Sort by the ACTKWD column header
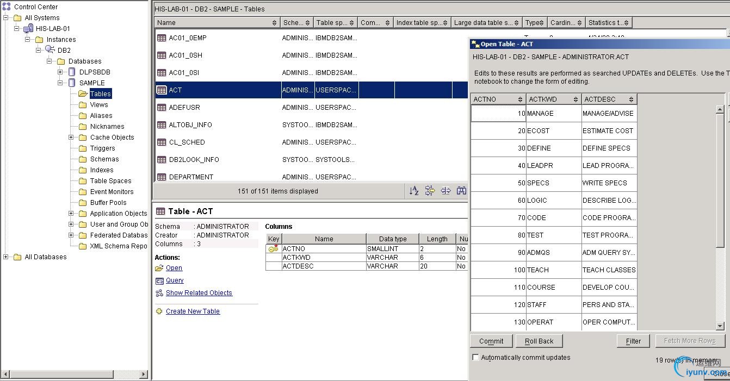 click(x=554, y=99)
